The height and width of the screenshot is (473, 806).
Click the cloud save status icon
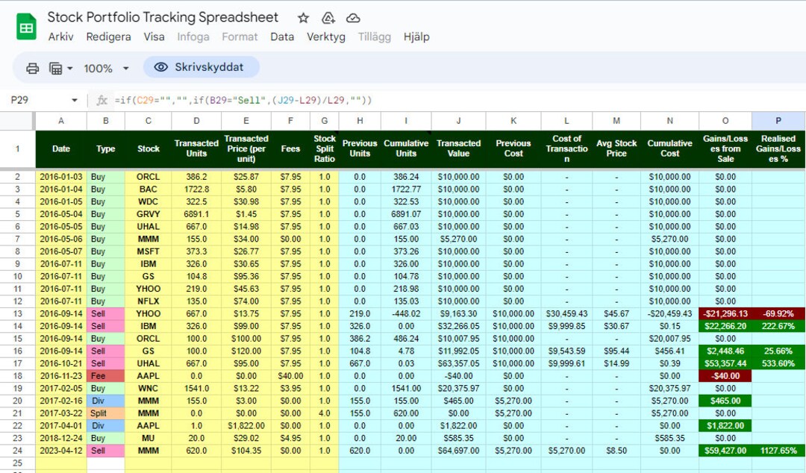tap(354, 17)
